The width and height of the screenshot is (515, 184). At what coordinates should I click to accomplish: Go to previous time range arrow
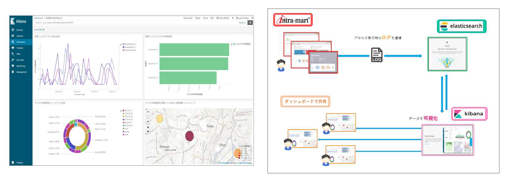(x=233, y=18)
